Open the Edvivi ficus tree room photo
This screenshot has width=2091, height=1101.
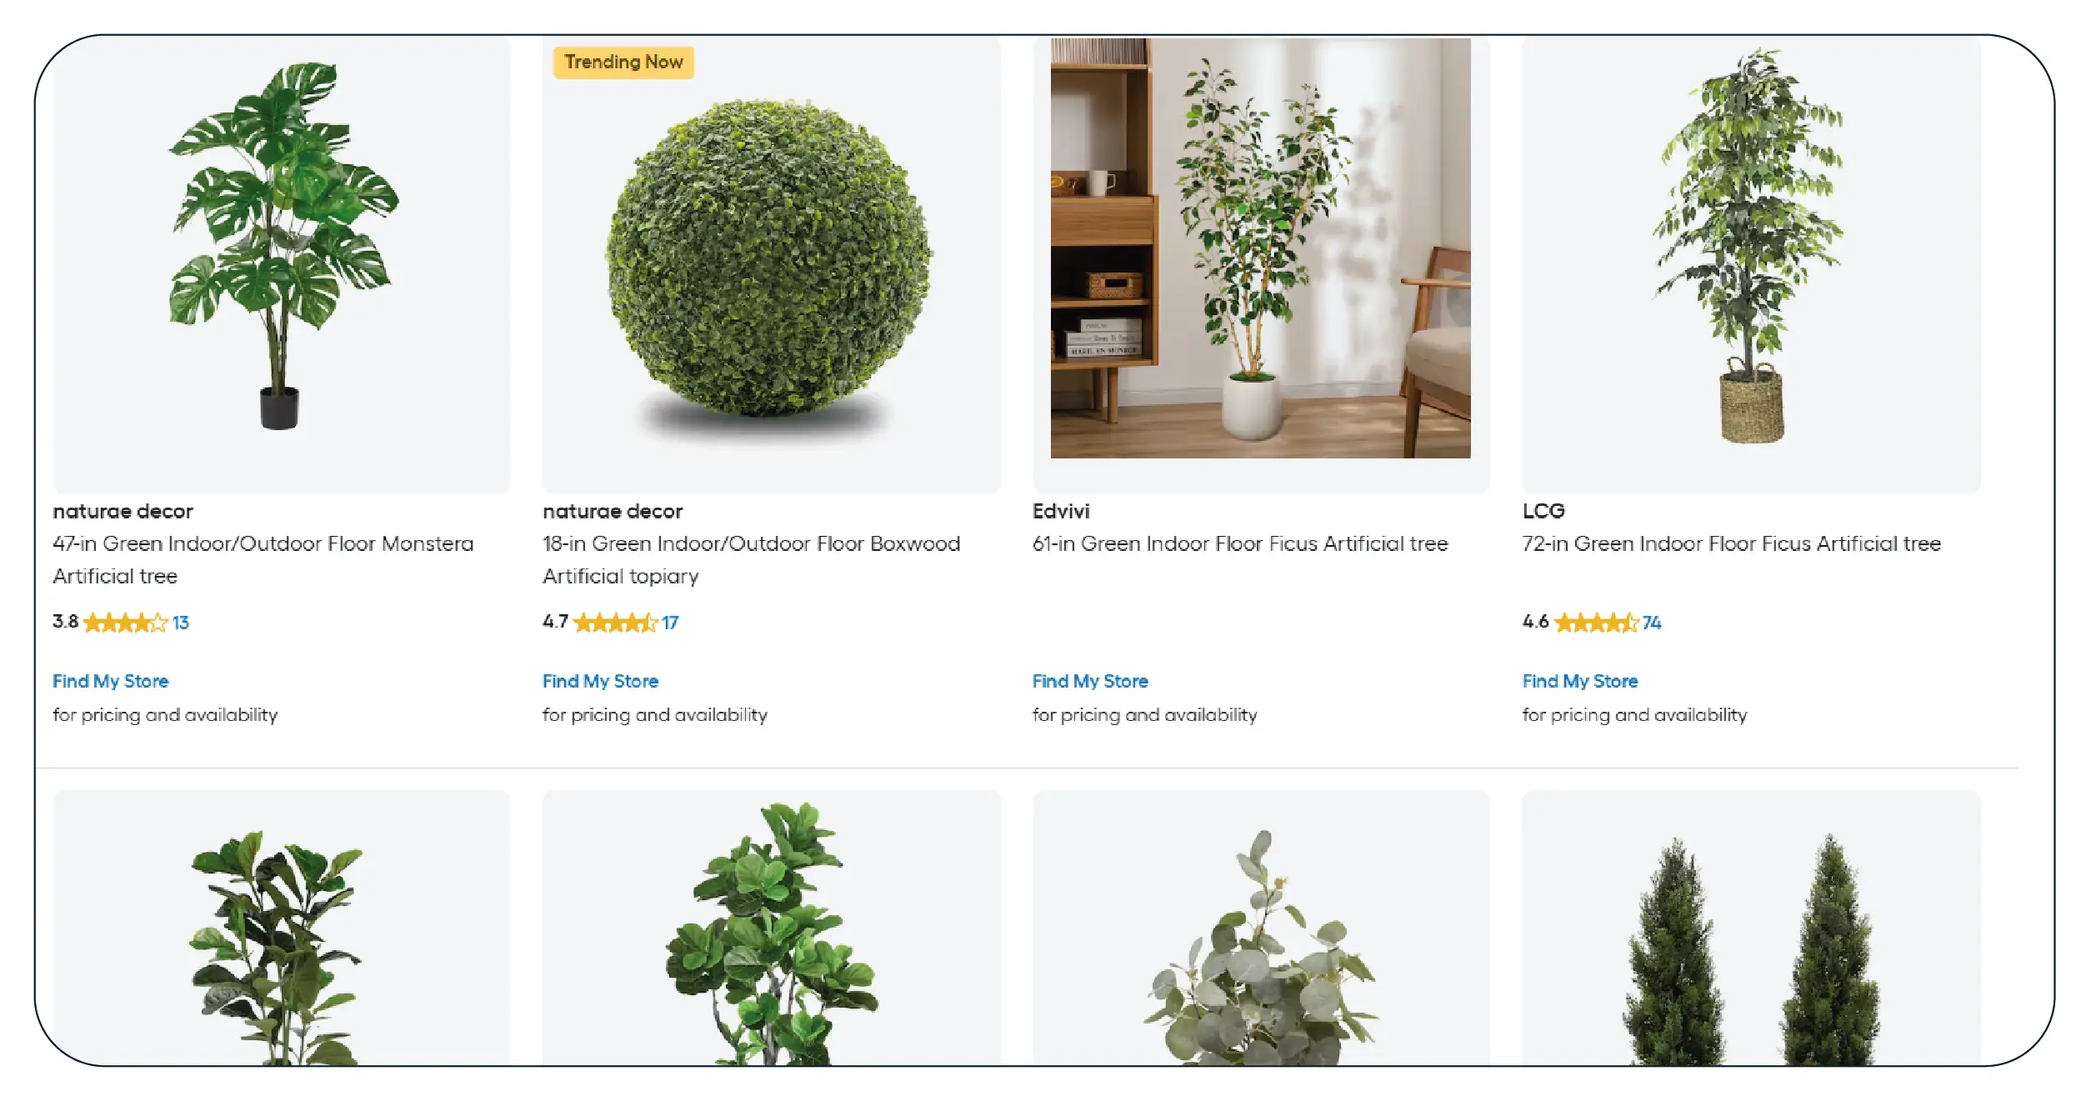[1260, 248]
